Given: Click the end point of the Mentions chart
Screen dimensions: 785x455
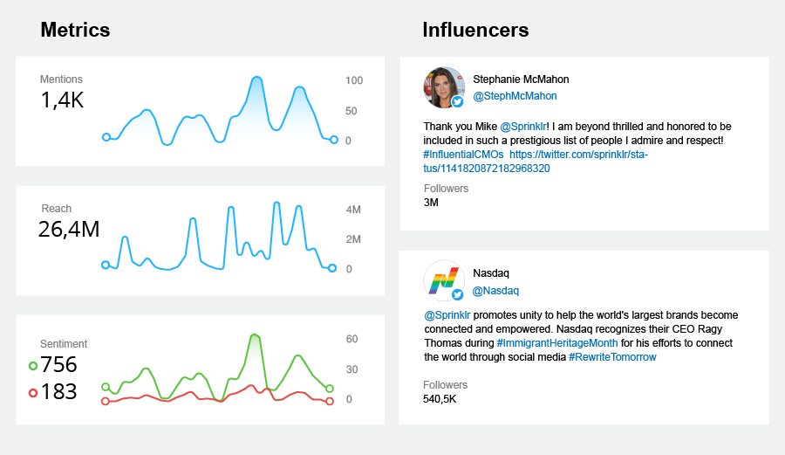Looking at the screenshot, I should point(334,140).
